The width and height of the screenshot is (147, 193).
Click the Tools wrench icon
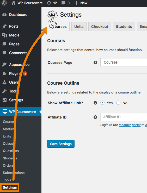click(4, 91)
